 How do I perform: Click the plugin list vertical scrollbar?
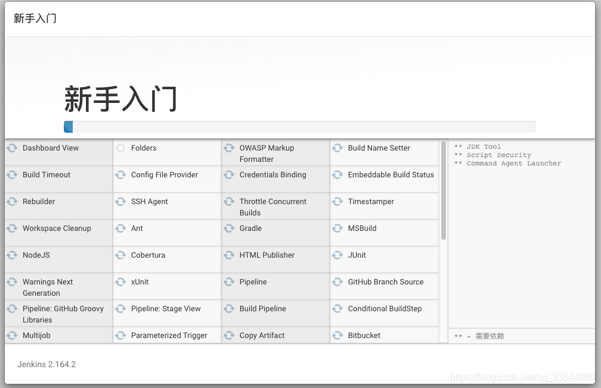click(x=444, y=190)
